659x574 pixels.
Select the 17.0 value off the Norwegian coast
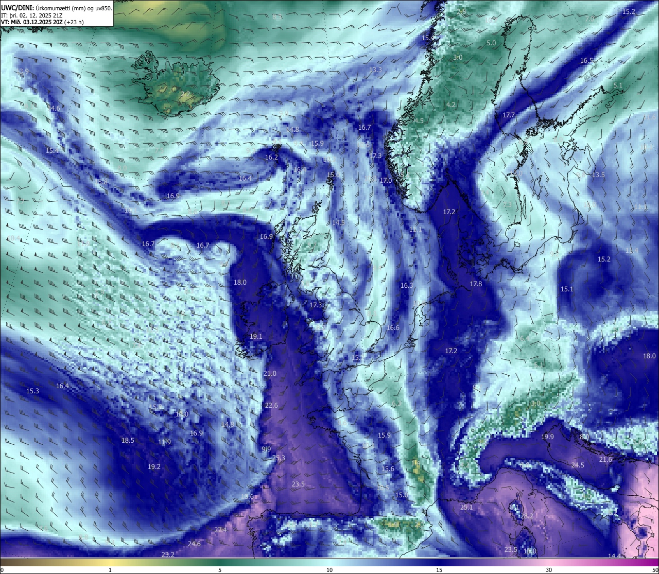[386, 180]
